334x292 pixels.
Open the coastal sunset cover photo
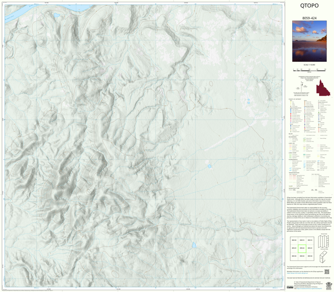(309, 41)
